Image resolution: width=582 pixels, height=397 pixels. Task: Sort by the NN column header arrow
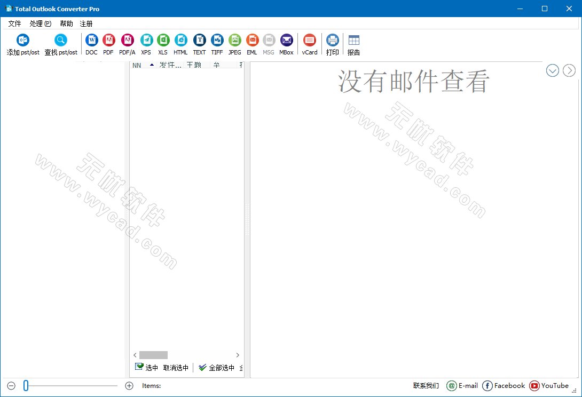coord(152,65)
